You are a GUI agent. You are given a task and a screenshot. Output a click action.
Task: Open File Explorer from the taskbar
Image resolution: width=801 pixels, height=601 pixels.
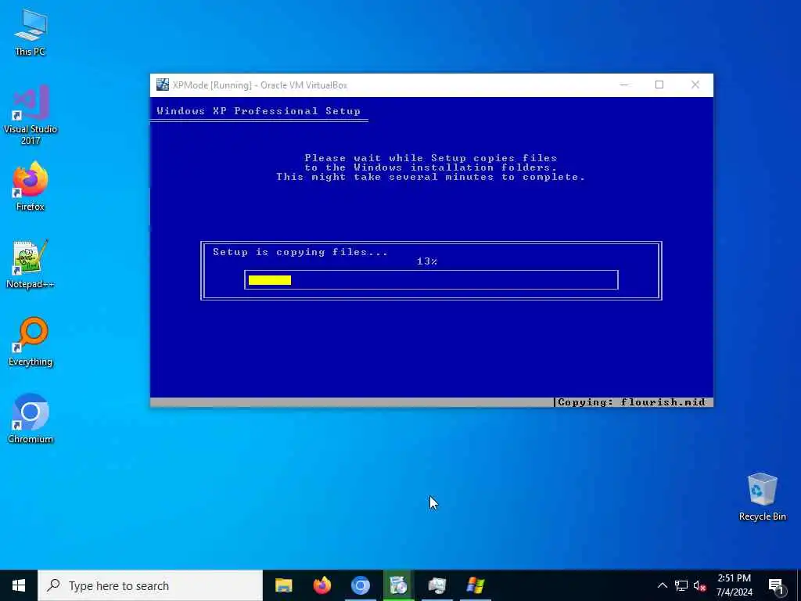[x=283, y=585]
